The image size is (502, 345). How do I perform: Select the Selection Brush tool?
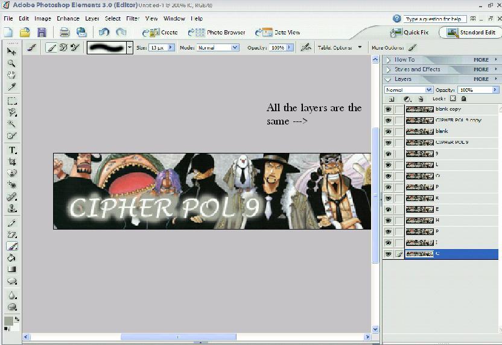[x=12, y=135]
